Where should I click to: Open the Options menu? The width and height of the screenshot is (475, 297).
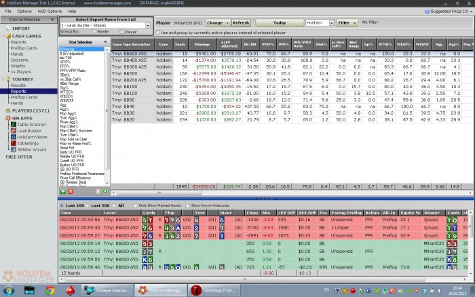pos(24,12)
